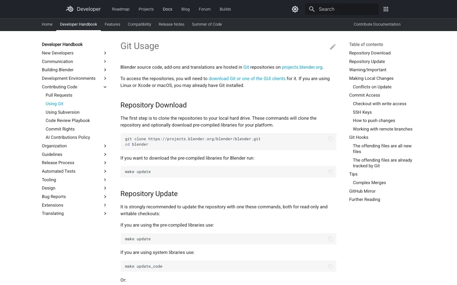
Task: Expand the Extensions section chevron
Action: coord(105,205)
